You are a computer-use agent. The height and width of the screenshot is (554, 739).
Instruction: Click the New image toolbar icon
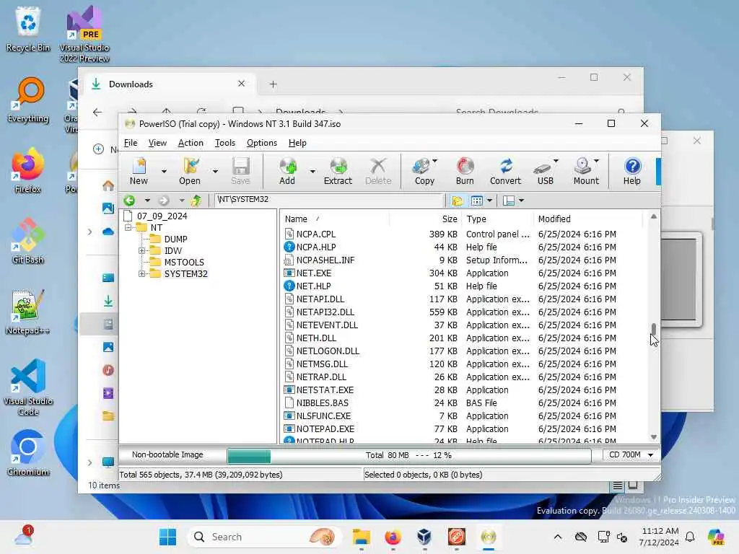[139, 171]
